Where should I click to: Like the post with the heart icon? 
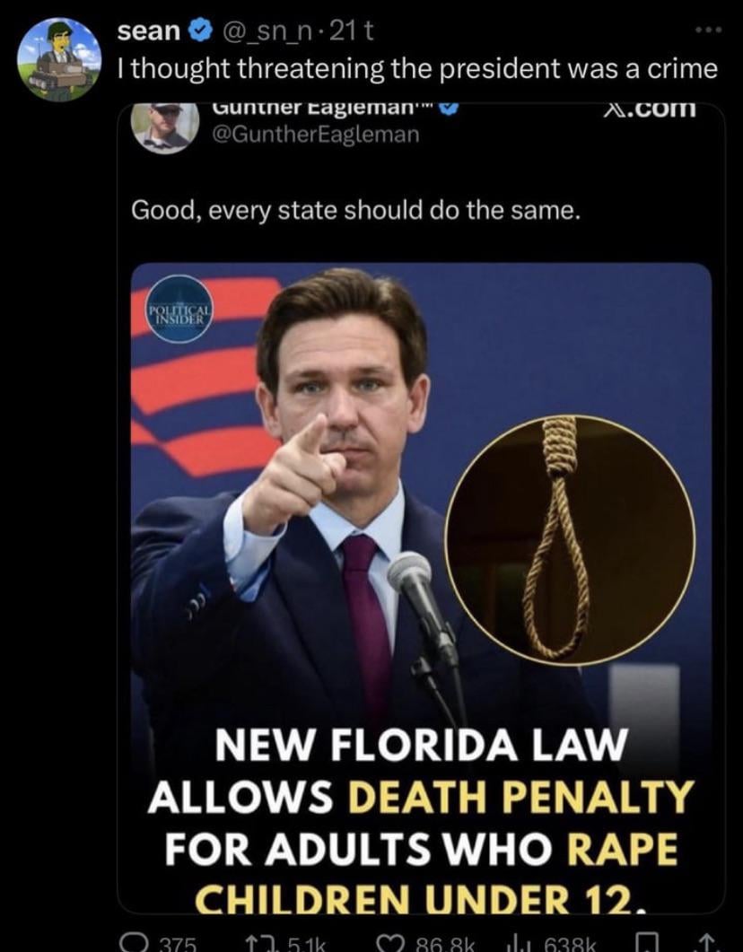(x=389, y=944)
